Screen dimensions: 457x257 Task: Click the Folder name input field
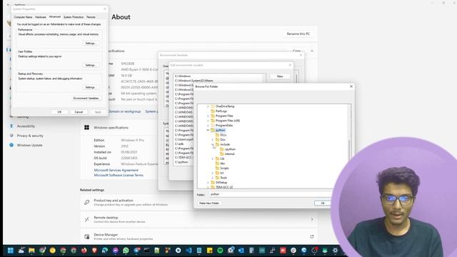[271, 194]
